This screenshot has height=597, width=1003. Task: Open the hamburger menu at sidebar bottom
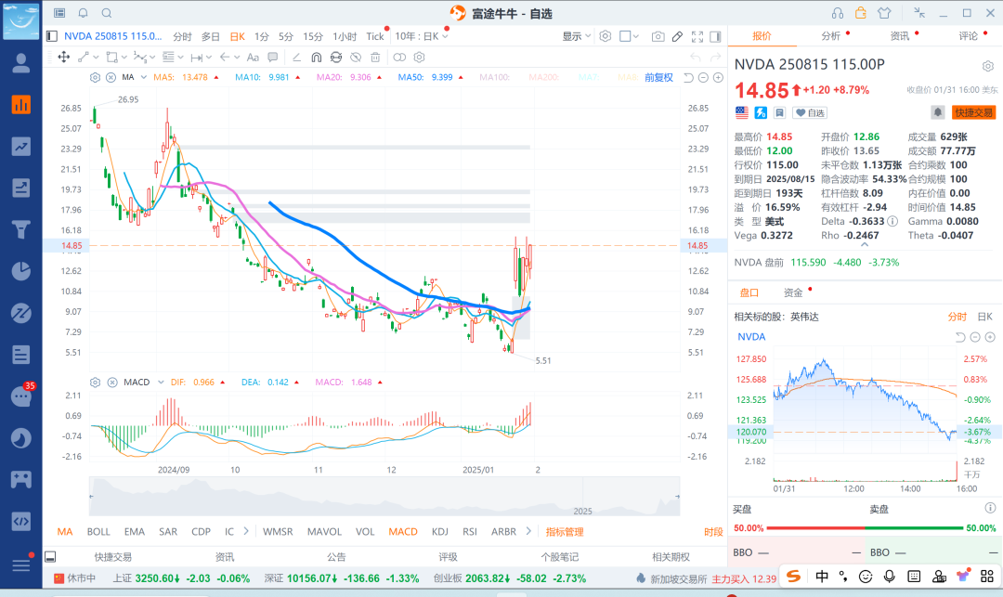(x=21, y=565)
